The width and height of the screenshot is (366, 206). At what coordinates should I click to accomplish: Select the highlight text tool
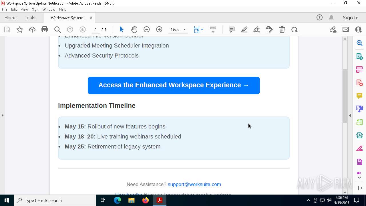click(x=244, y=29)
